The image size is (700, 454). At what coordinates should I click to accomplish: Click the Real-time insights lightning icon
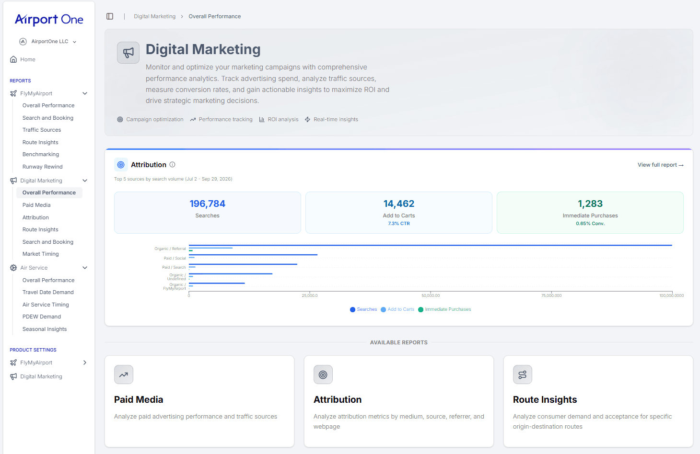[308, 119]
